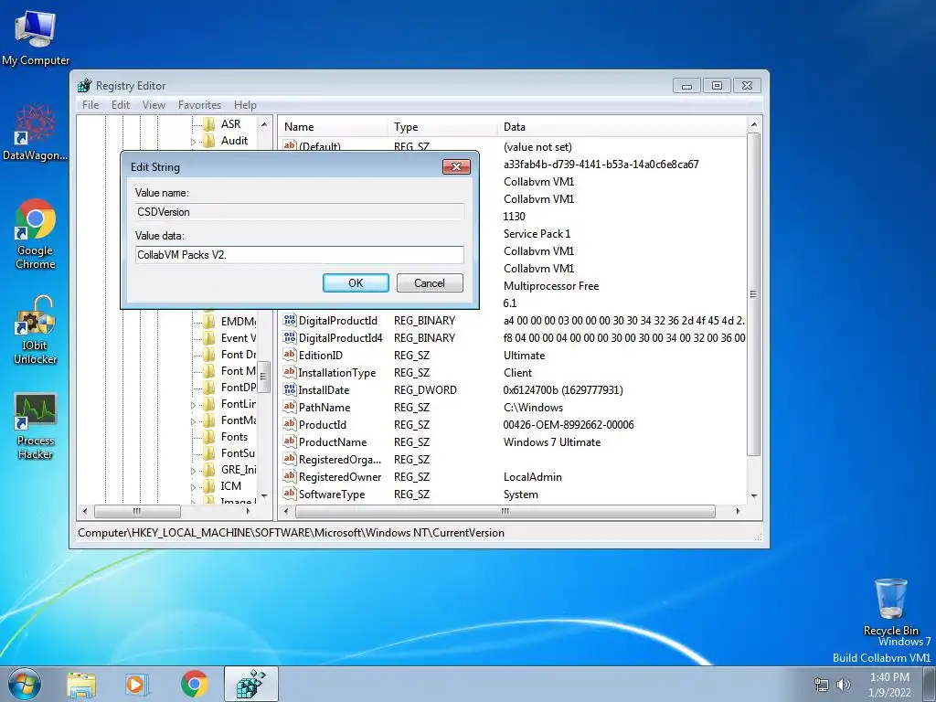Launch Google Chrome from the desktop
Image resolution: width=936 pixels, height=702 pixels.
(x=36, y=233)
